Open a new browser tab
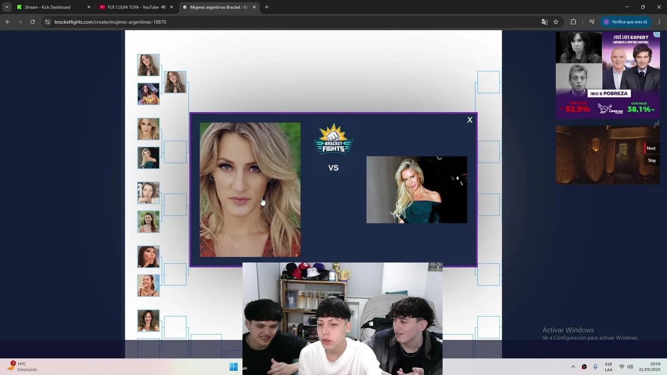This screenshot has width=667, height=375. point(267,7)
